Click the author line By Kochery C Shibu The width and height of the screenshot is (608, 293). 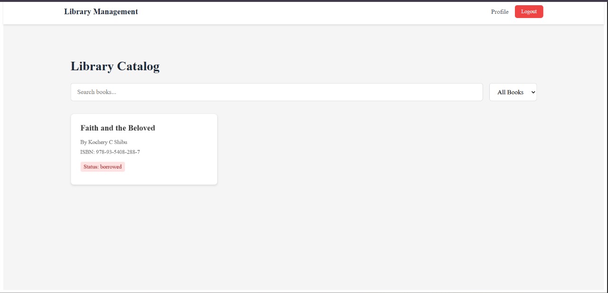tap(104, 142)
